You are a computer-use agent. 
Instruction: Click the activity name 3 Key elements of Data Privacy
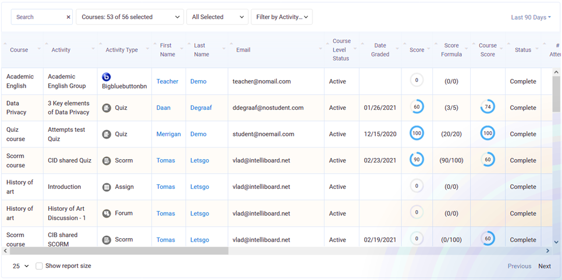click(69, 108)
